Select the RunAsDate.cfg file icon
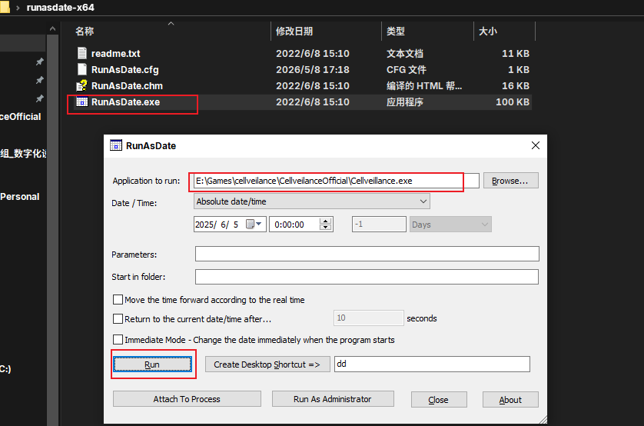The width and height of the screenshot is (644, 426). tap(82, 69)
